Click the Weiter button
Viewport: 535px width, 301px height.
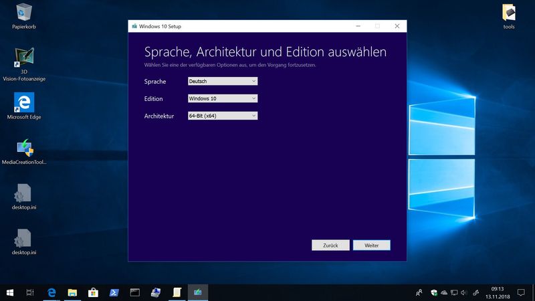tap(372, 245)
